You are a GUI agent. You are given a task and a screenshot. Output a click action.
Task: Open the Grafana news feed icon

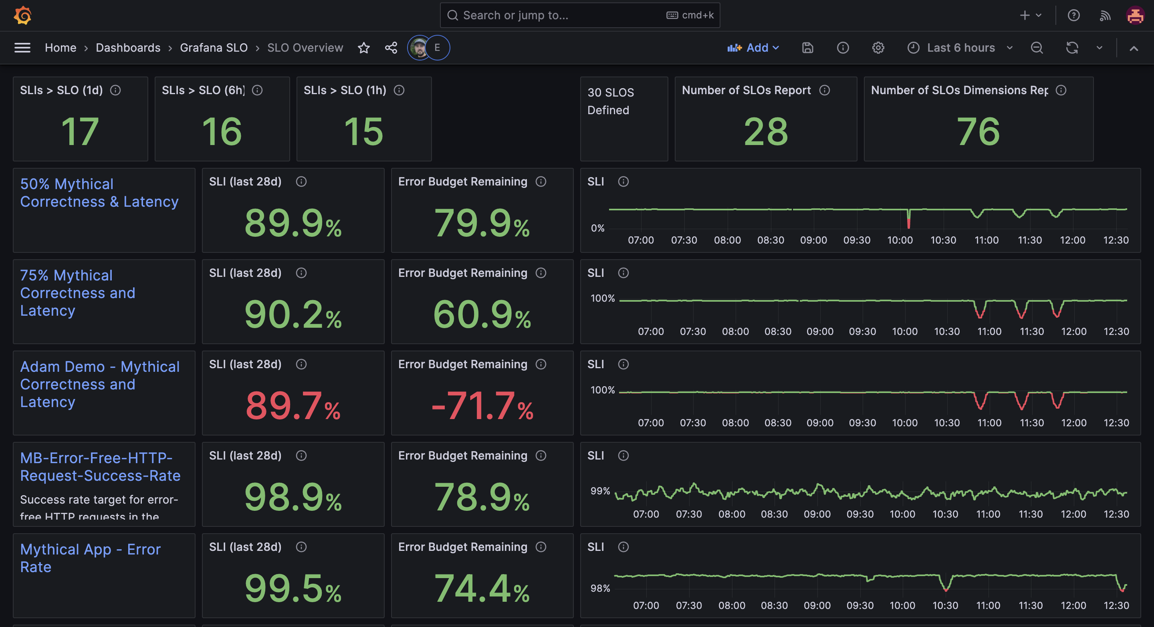[1105, 15]
